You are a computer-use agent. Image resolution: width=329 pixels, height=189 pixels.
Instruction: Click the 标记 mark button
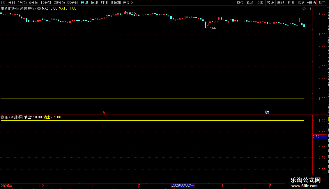point(301,3)
